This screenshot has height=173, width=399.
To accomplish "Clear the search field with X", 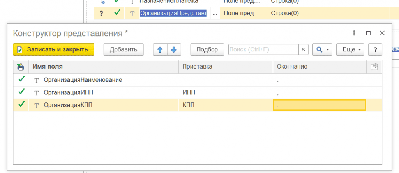I will click(x=303, y=49).
